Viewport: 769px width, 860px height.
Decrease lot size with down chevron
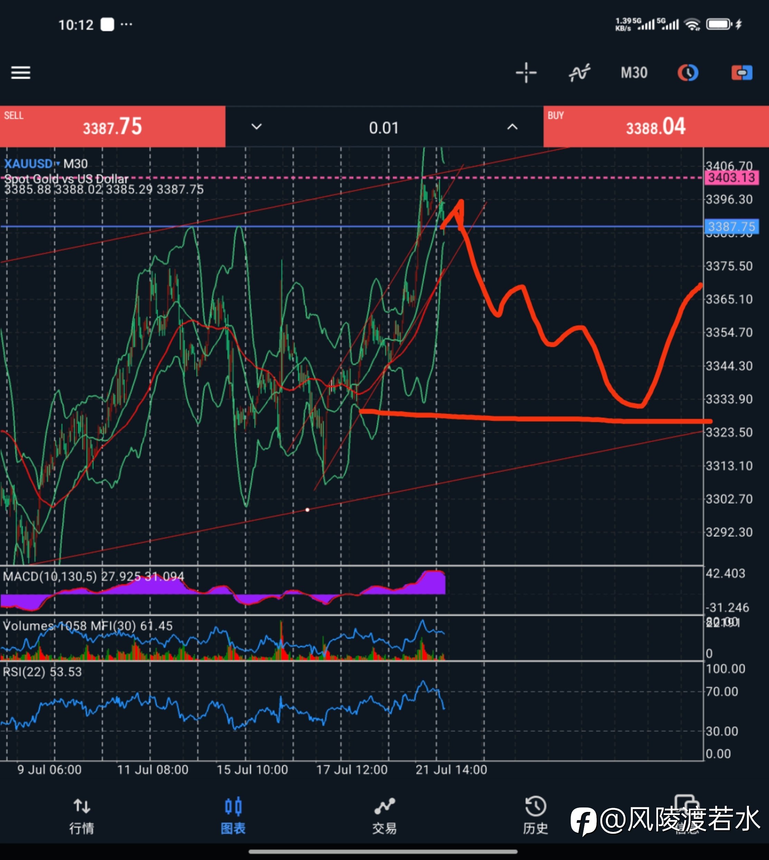pyautogui.click(x=256, y=127)
